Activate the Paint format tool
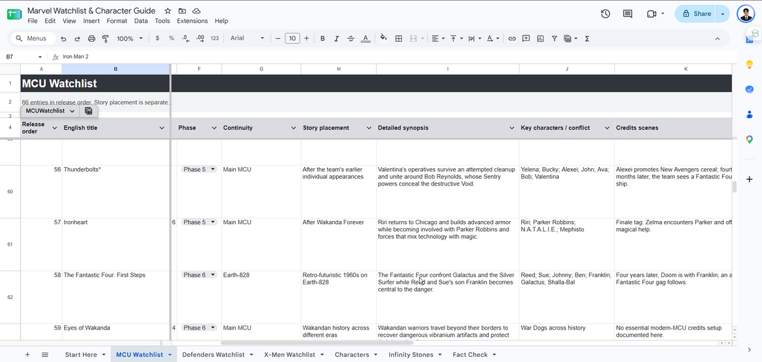 click(x=105, y=39)
